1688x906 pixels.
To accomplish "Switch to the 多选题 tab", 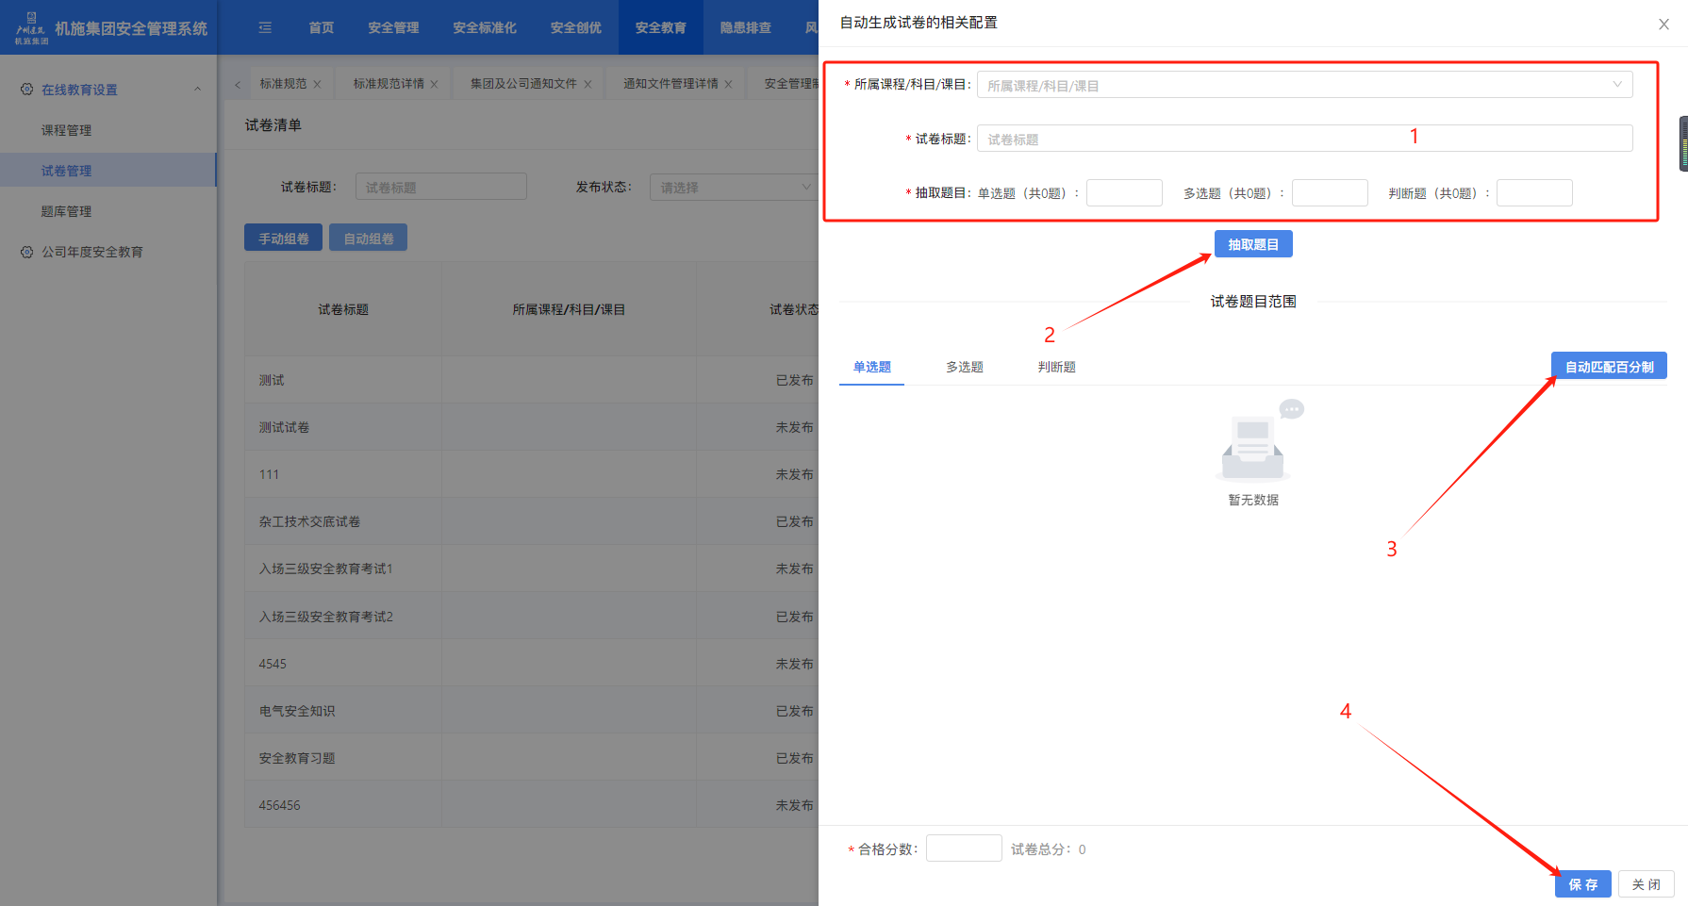I will click(964, 367).
